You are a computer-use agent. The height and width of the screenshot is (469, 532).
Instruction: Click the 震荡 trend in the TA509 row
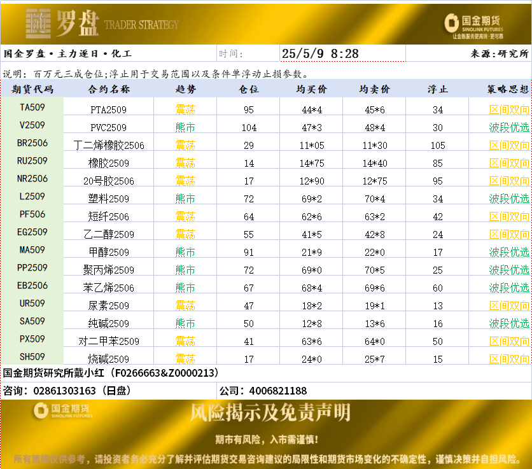click(185, 109)
